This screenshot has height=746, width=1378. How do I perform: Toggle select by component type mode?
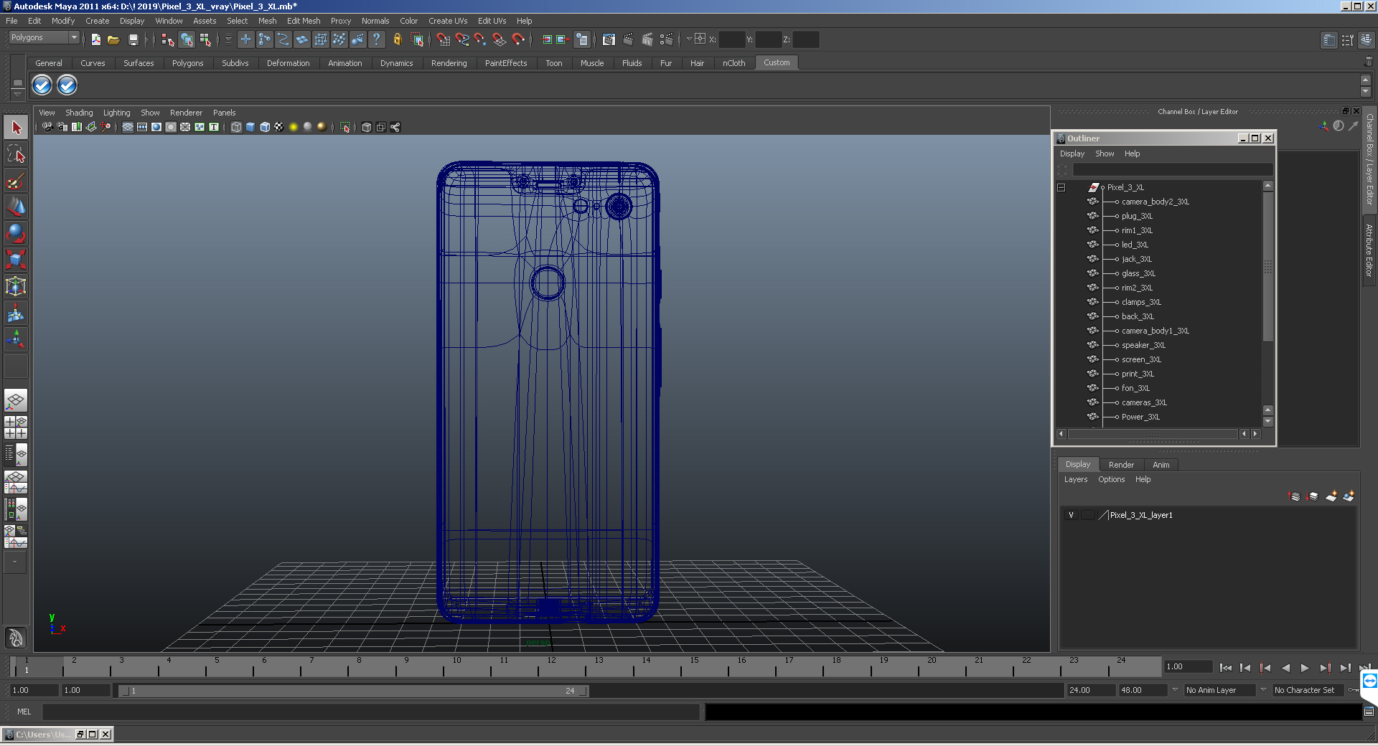pyautogui.click(x=205, y=39)
